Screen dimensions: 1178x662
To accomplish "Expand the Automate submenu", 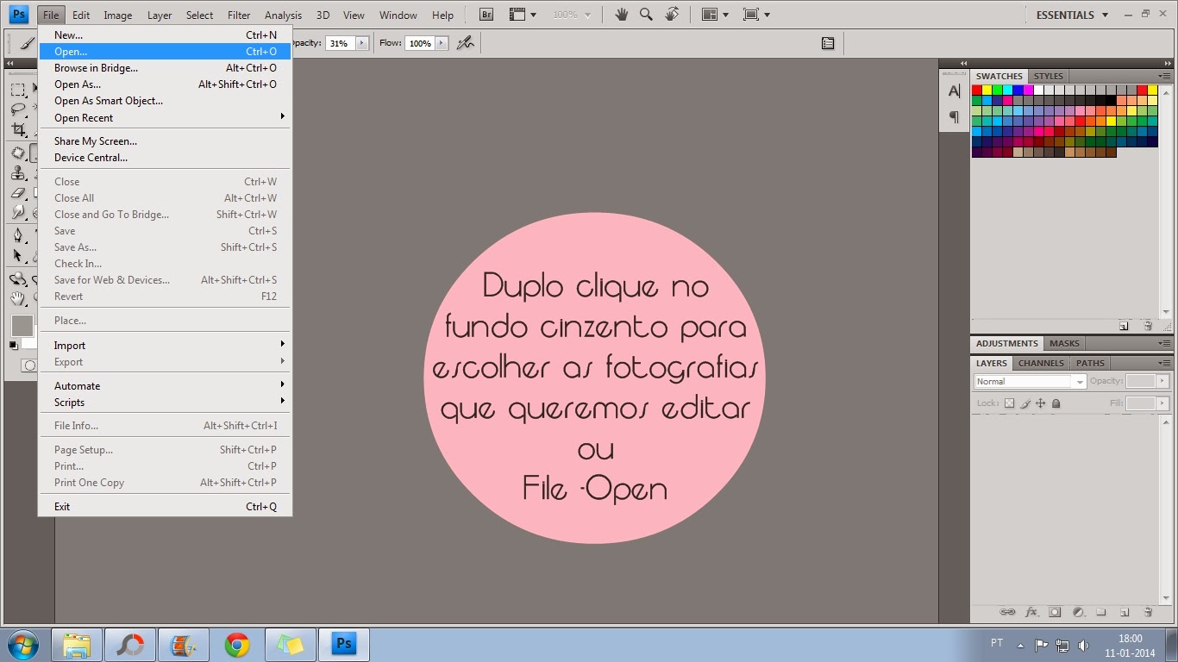I will point(165,385).
